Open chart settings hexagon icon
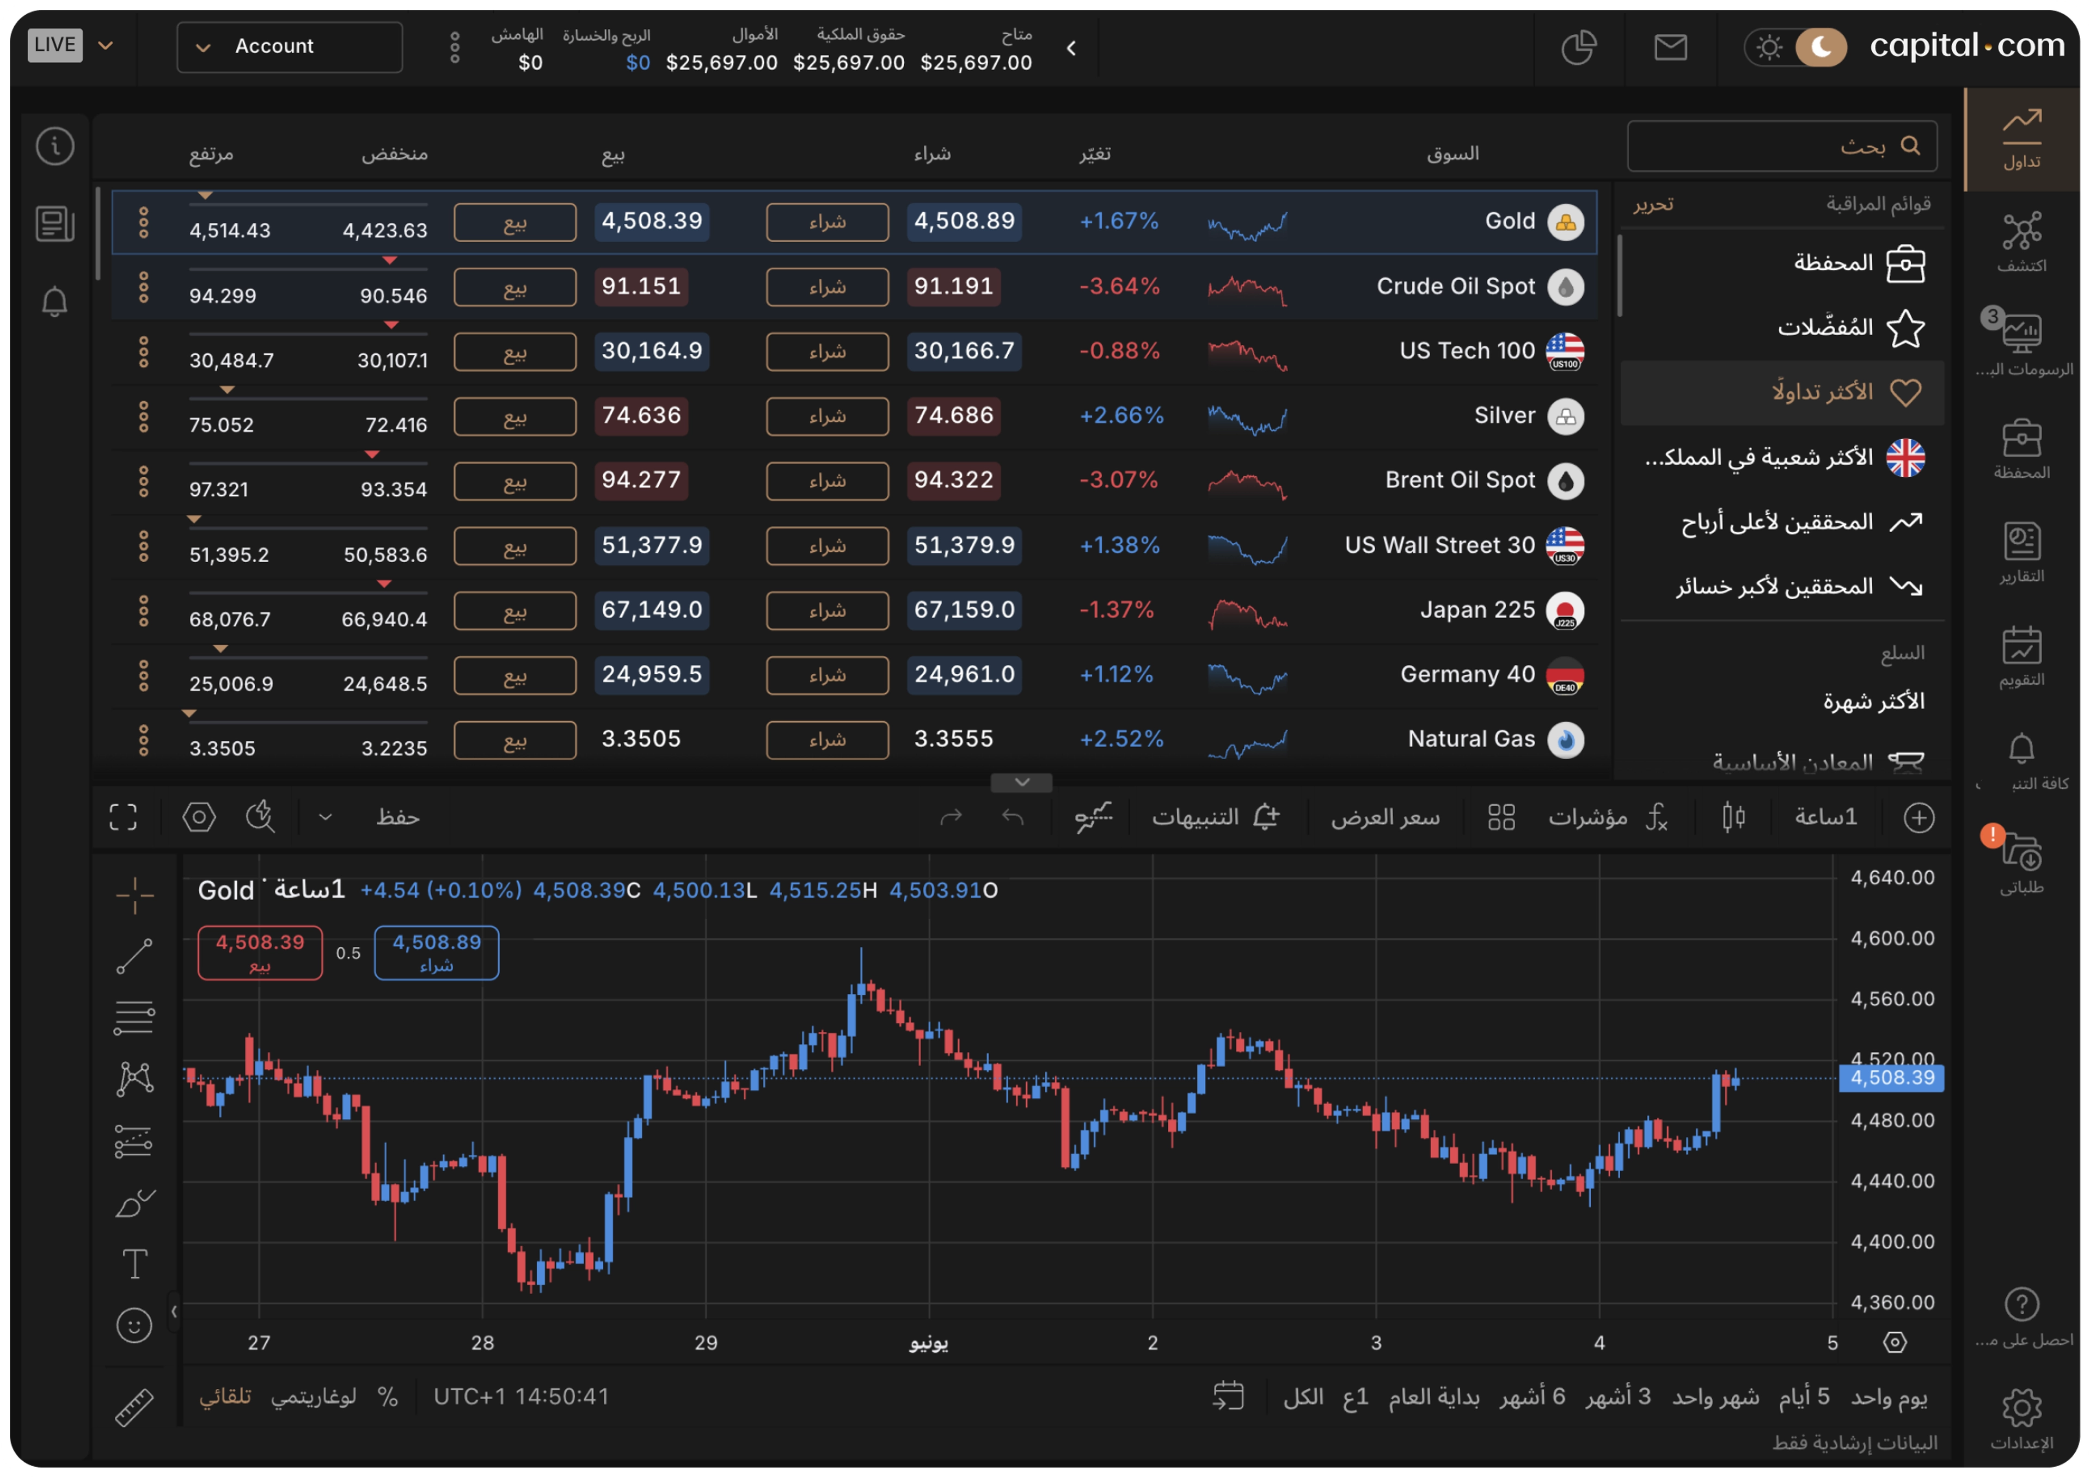 199,817
